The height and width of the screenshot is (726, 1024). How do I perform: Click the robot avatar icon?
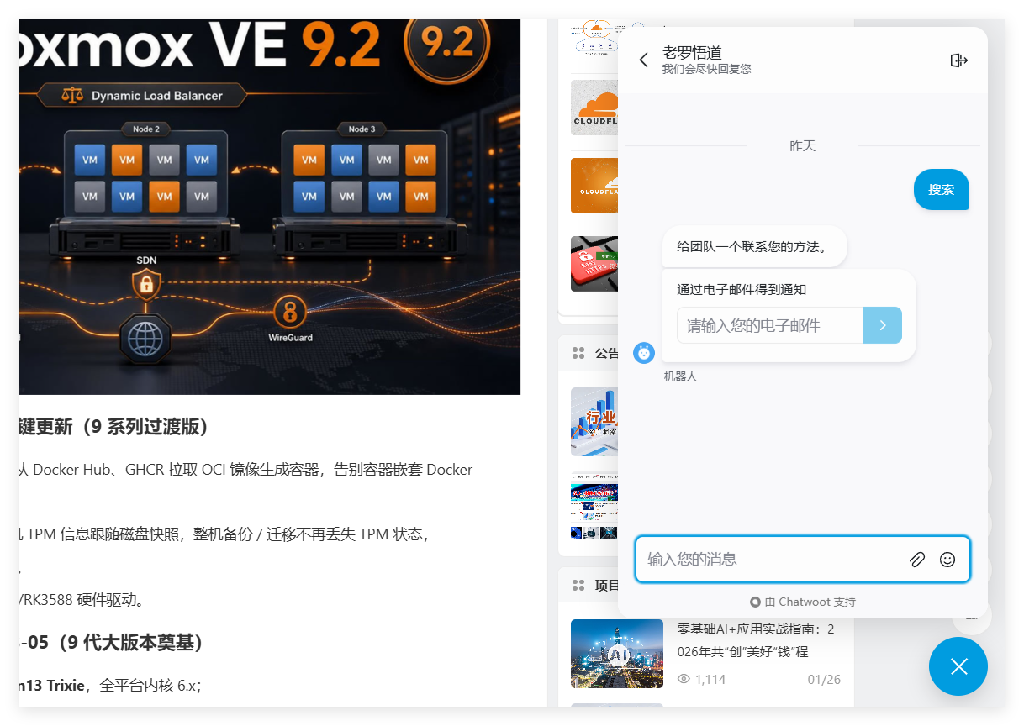click(644, 353)
